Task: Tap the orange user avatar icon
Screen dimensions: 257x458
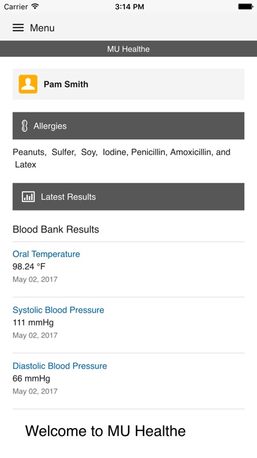Action: tap(28, 84)
